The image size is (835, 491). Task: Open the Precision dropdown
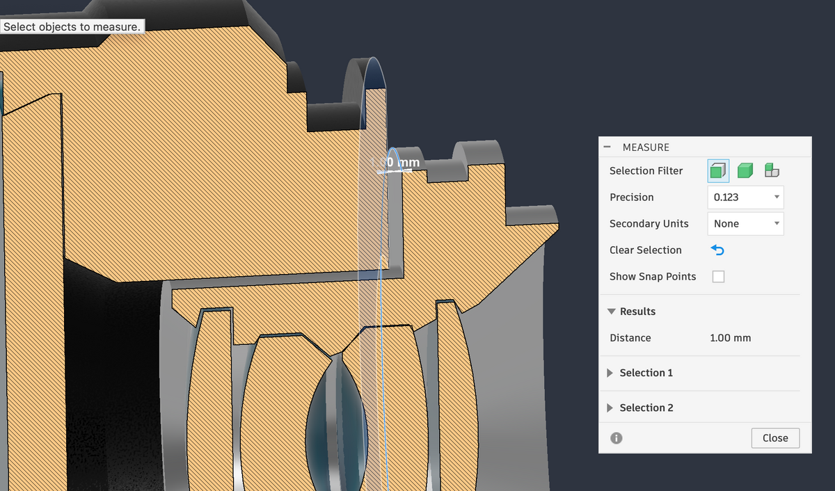coord(745,198)
